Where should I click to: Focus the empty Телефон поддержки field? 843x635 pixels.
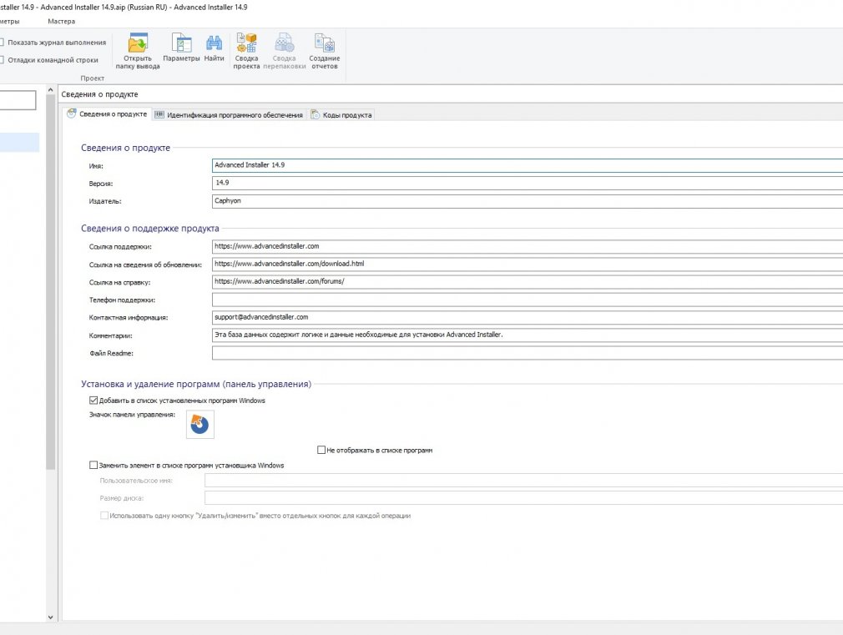point(528,300)
